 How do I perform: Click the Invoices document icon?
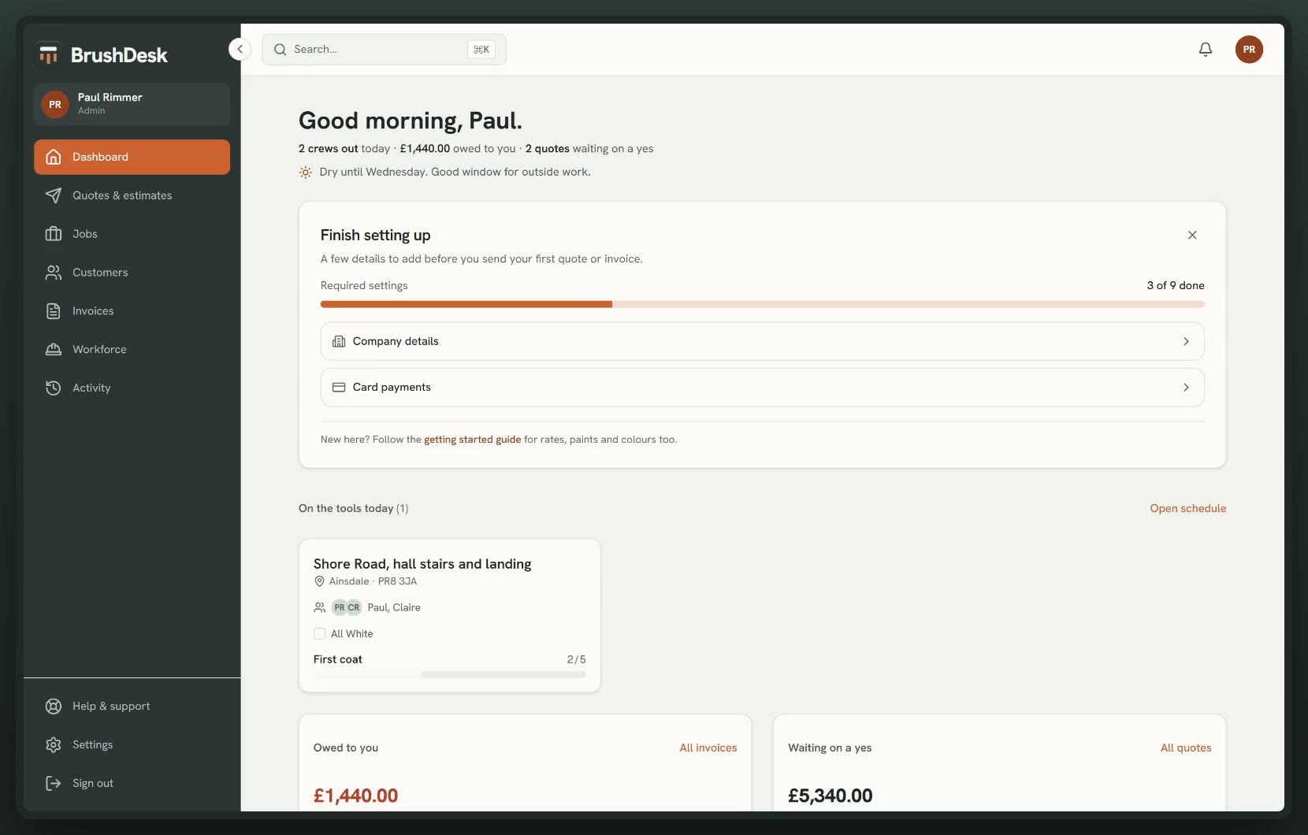pyautogui.click(x=54, y=311)
